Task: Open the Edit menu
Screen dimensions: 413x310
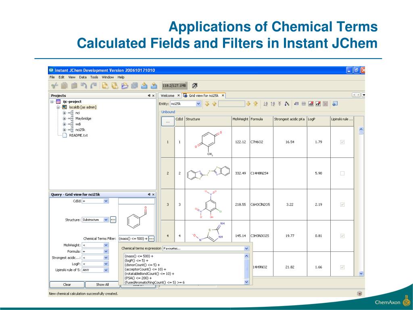Action: (x=61, y=77)
